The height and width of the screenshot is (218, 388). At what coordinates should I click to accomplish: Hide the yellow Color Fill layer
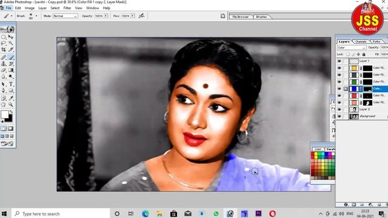coord(339,68)
